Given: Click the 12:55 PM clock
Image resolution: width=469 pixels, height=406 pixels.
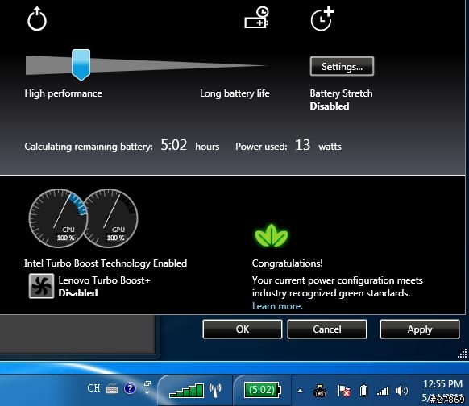Looking at the screenshot, I should tap(443, 384).
